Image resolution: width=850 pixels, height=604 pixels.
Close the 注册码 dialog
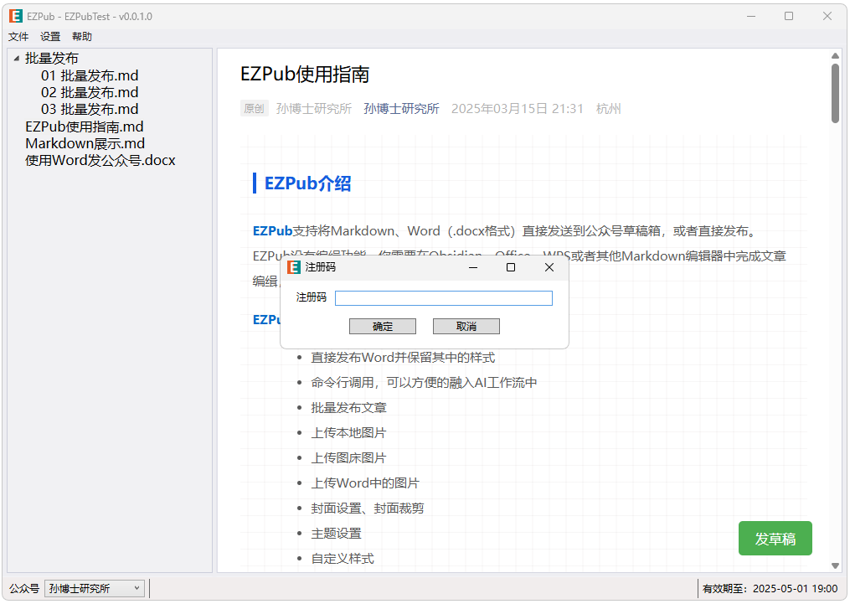coord(549,267)
